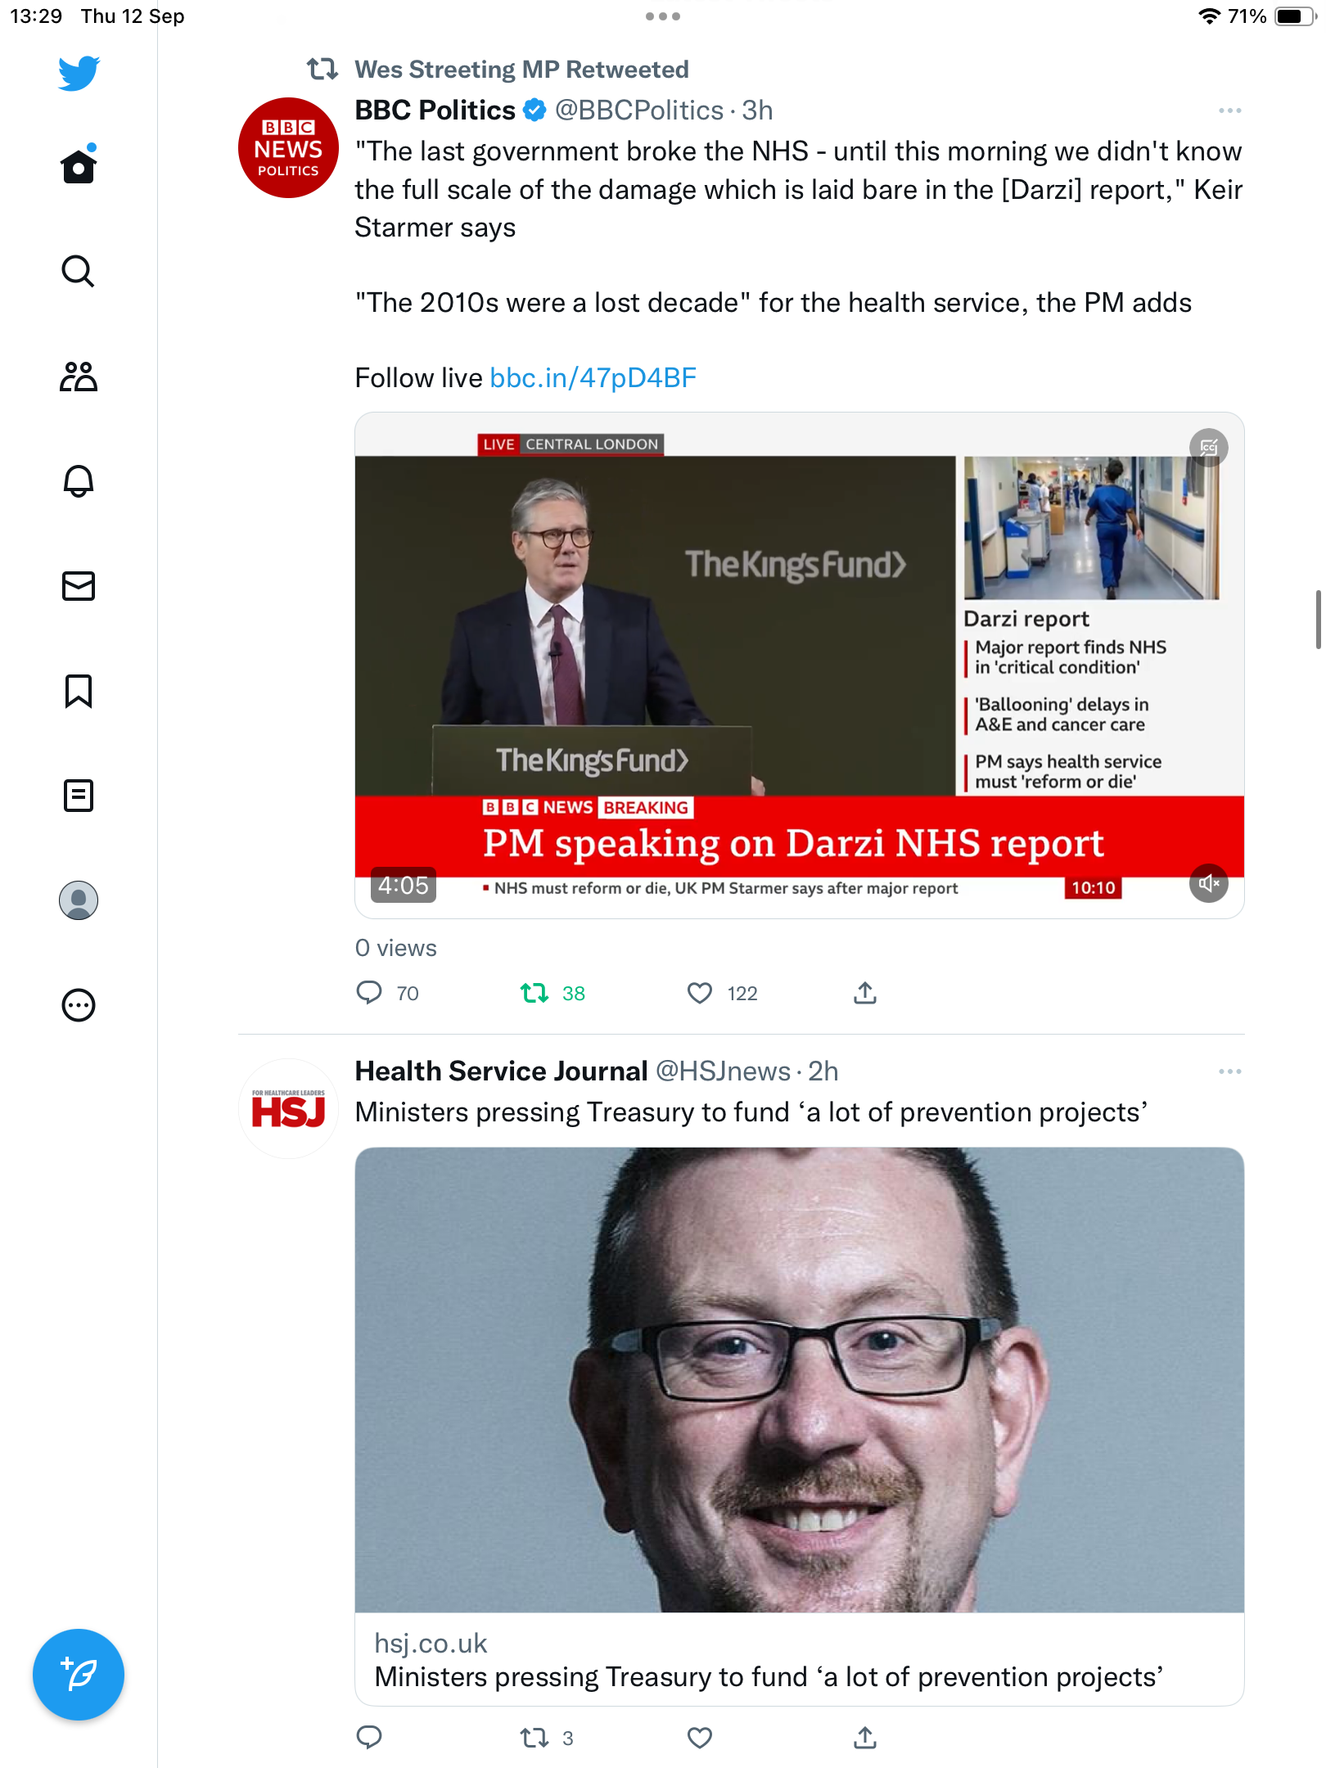1326x1768 pixels.
Task: Expand the More menu in sidebar
Action: (x=79, y=1005)
